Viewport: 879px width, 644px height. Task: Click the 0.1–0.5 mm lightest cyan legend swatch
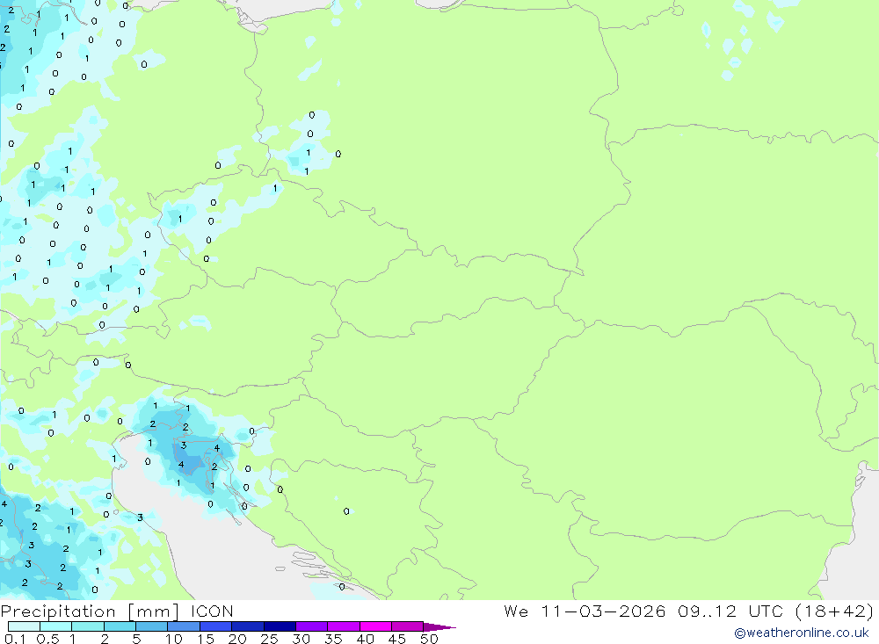click(24, 626)
